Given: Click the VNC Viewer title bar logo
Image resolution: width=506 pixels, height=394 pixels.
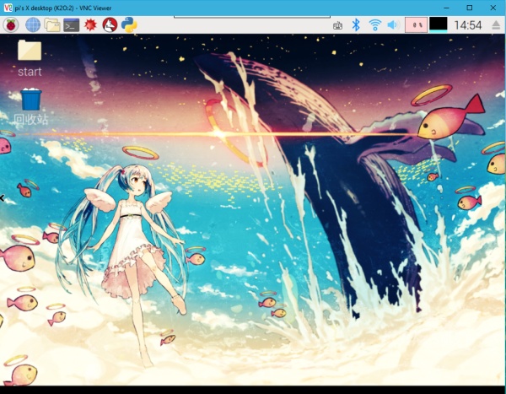Looking at the screenshot, I should click(8, 8).
